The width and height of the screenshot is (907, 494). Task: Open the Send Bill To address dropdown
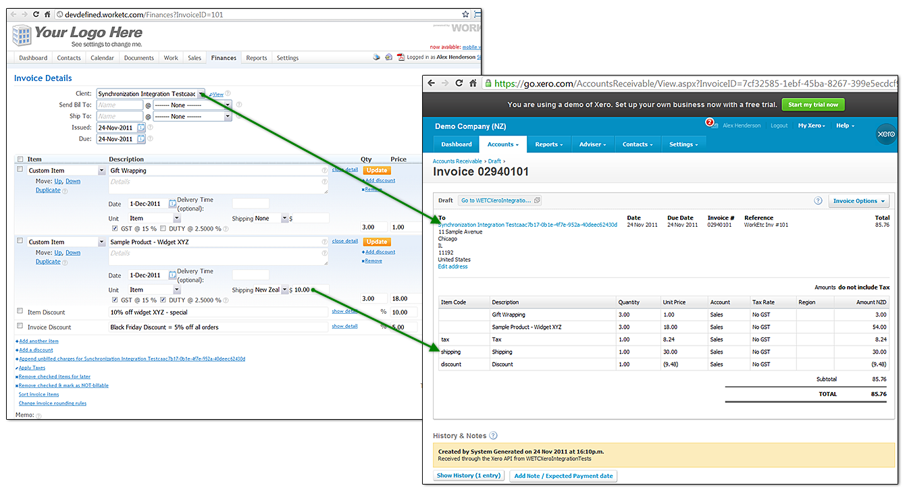pyautogui.click(x=228, y=105)
